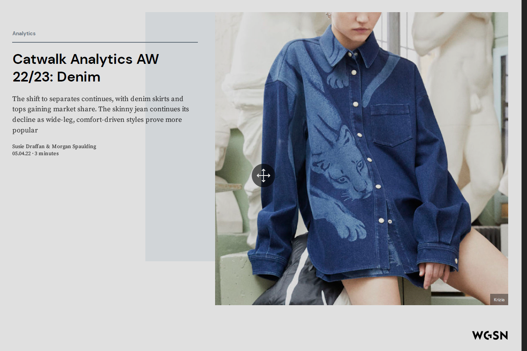Click the title Catwalk Analytics AW 22/23: Denim
This screenshot has height=351, width=527.
coord(85,68)
